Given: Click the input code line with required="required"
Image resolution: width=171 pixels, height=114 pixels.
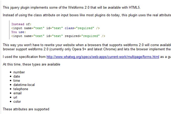Looking at the screenshot, I should (58, 36).
